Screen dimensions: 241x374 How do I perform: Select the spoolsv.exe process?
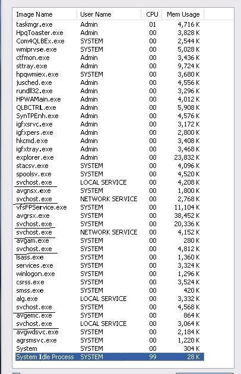coord(110,175)
